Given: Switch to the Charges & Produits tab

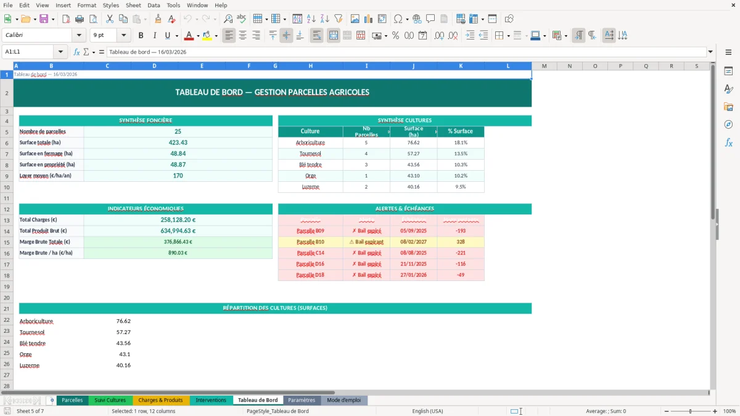Looking at the screenshot, I should click(160, 401).
